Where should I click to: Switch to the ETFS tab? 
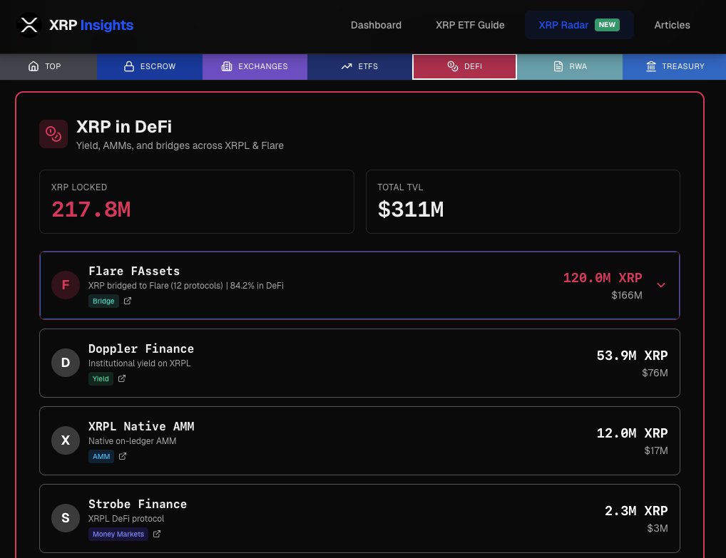point(359,66)
